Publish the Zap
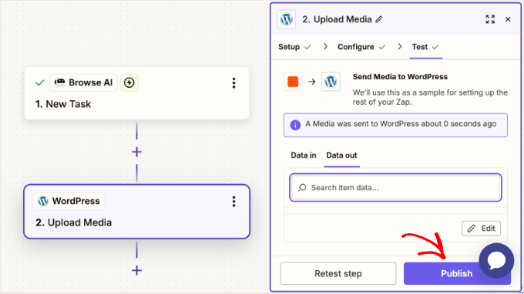This screenshot has height=294, width=524. tap(457, 274)
